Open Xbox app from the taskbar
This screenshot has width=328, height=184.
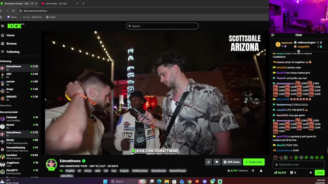tap(212, 181)
